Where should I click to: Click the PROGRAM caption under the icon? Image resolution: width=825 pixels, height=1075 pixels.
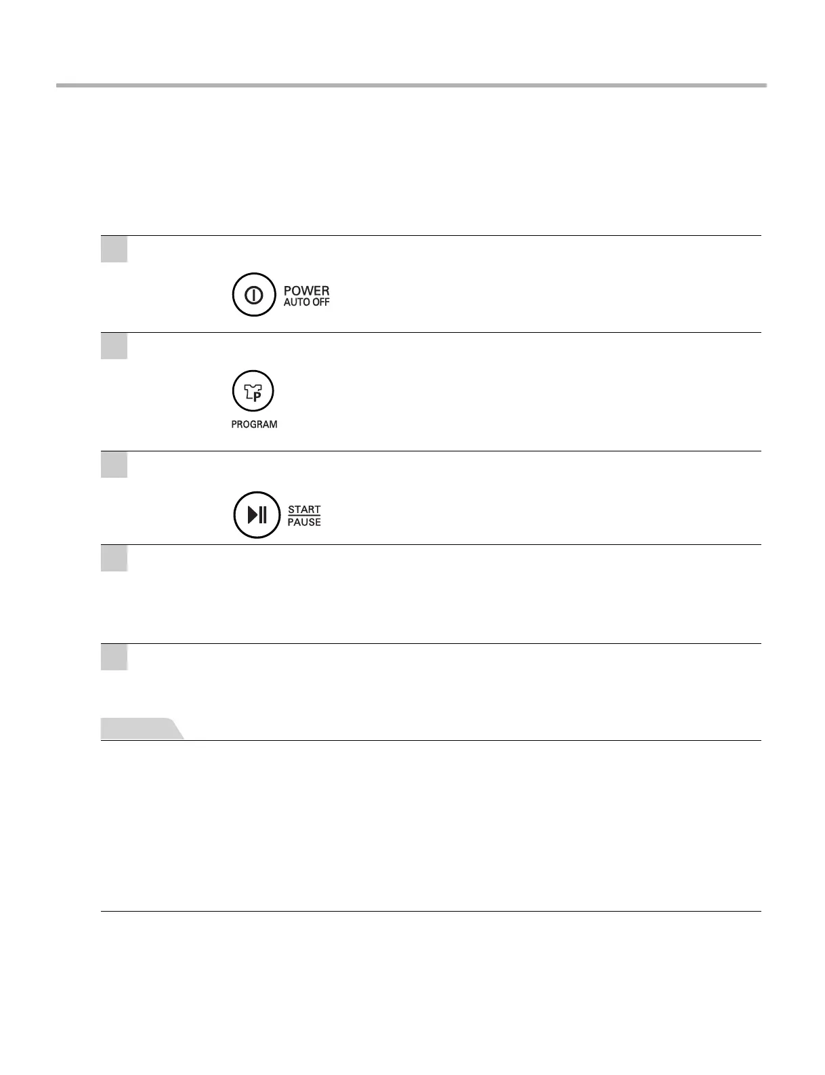[x=254, y=424]
